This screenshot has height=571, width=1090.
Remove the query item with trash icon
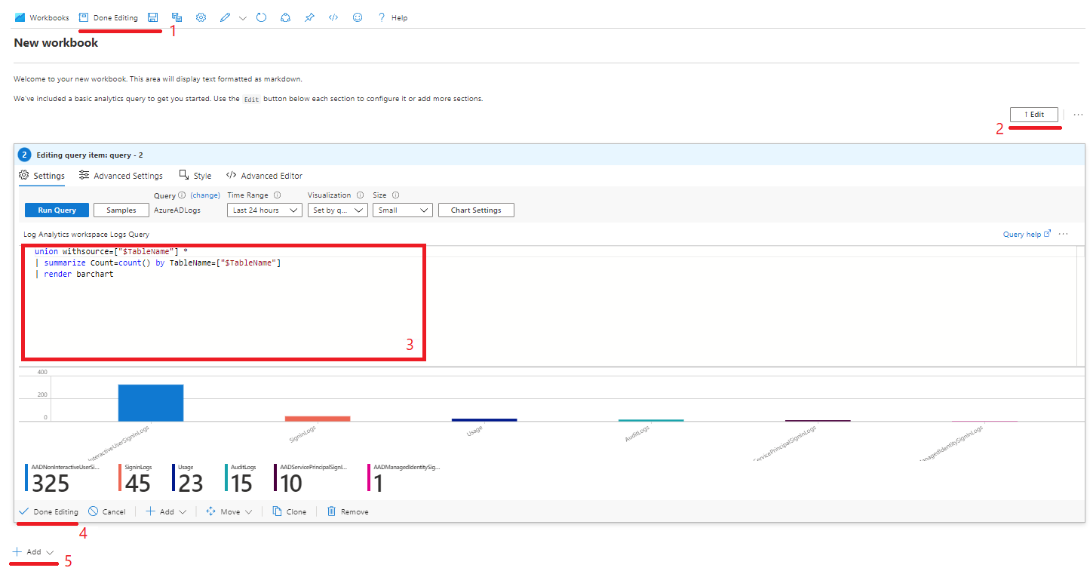[x=347, y=511]
